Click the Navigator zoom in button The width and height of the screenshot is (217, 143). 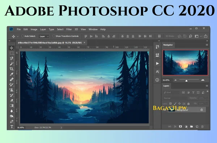[x=203, y=80]
